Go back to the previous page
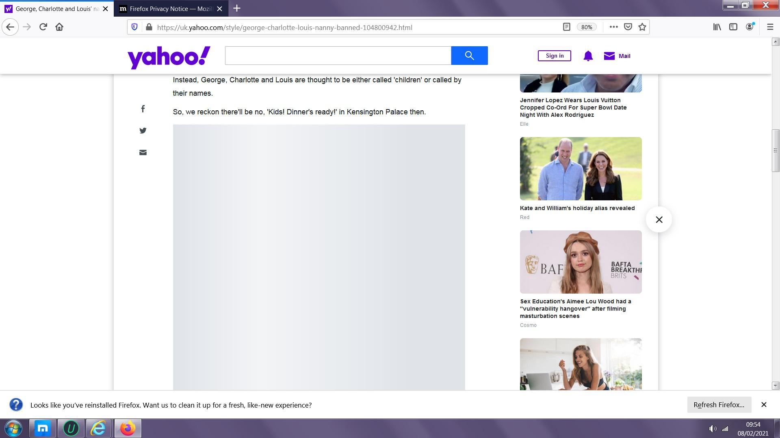 pyautogui.click(x=10, y=27)
